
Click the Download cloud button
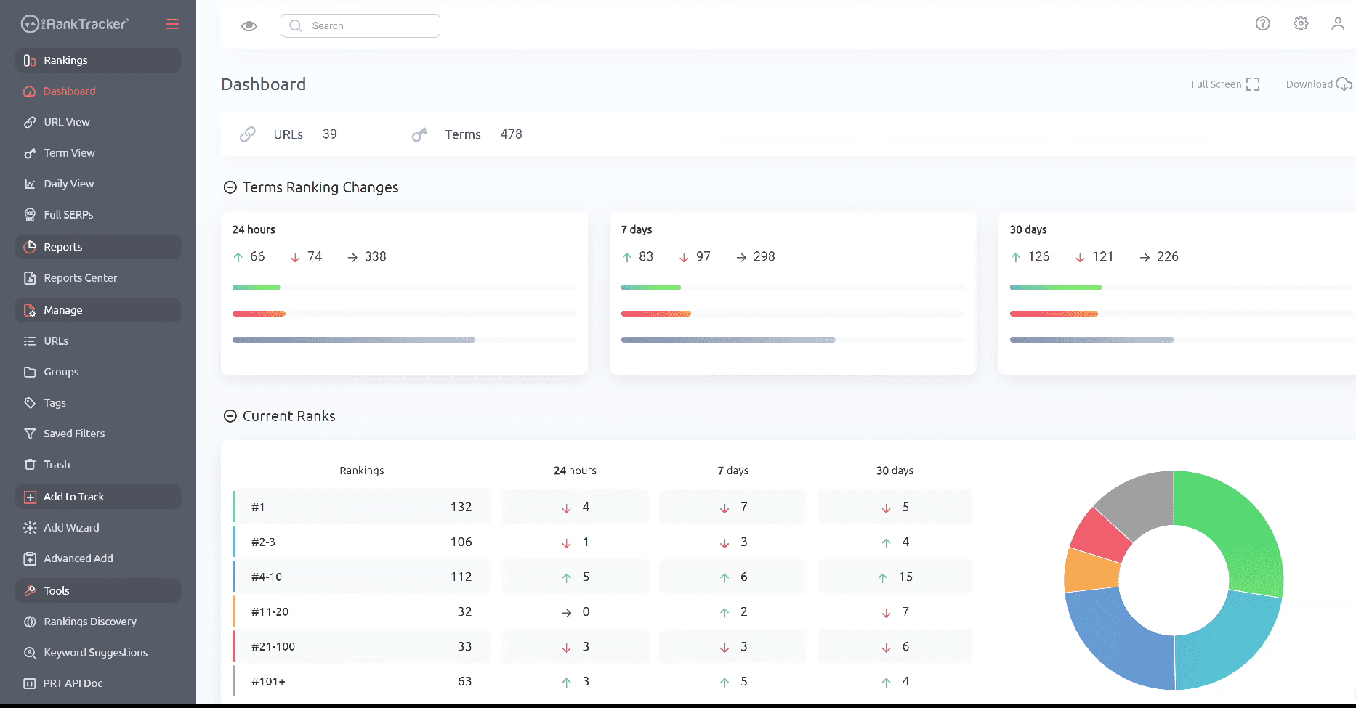point(1319,84)
